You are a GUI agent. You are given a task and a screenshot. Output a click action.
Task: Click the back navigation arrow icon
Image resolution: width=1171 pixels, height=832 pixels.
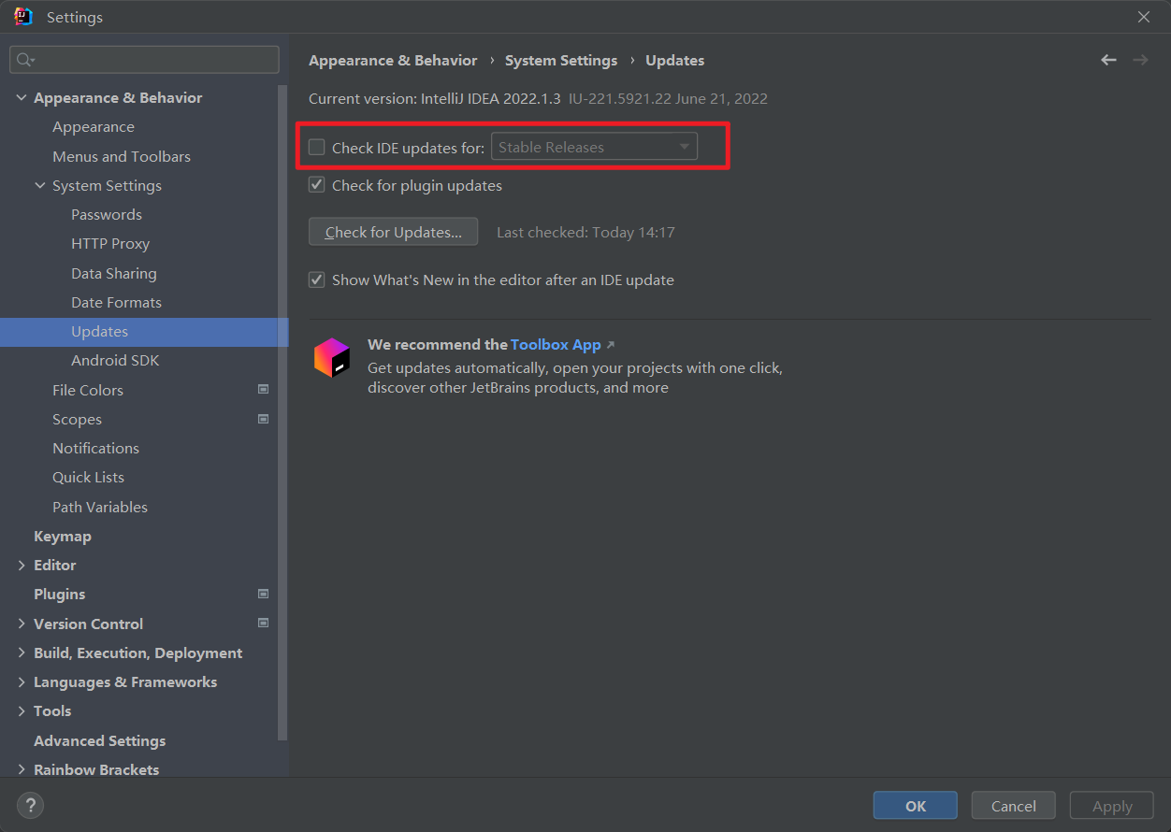[x=1108, y=60]
